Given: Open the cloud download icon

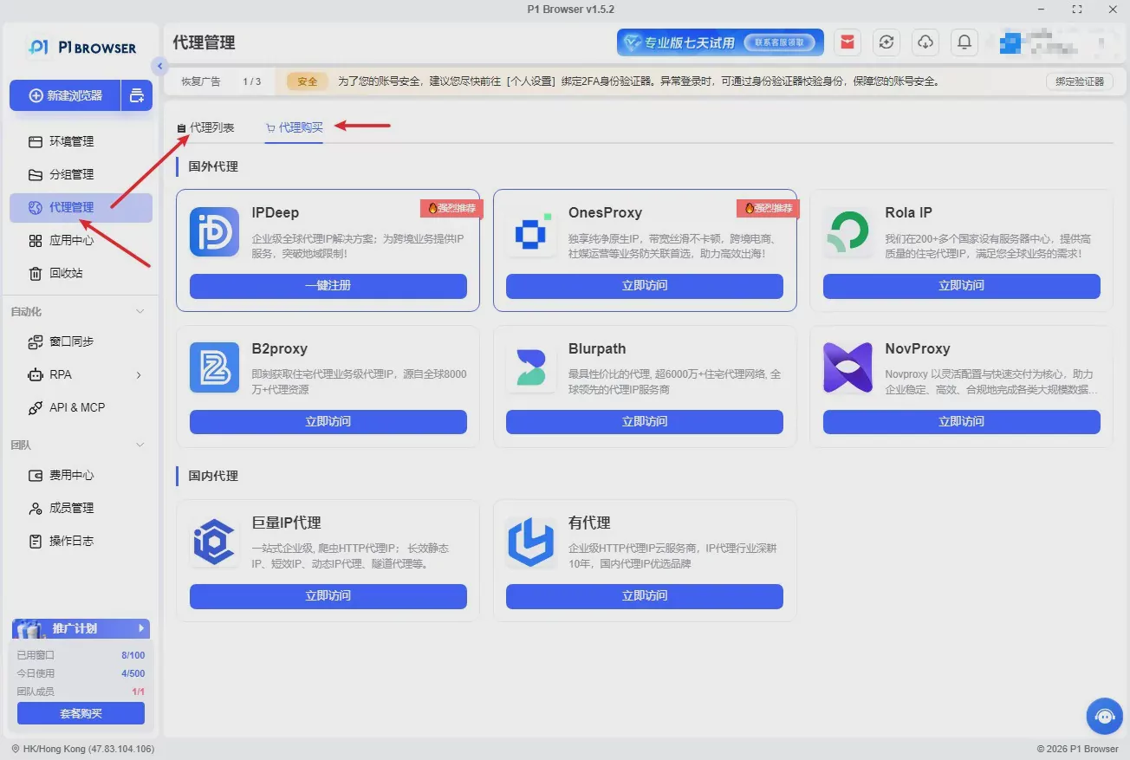Looking at the screenshot, I should coord(925,42).
